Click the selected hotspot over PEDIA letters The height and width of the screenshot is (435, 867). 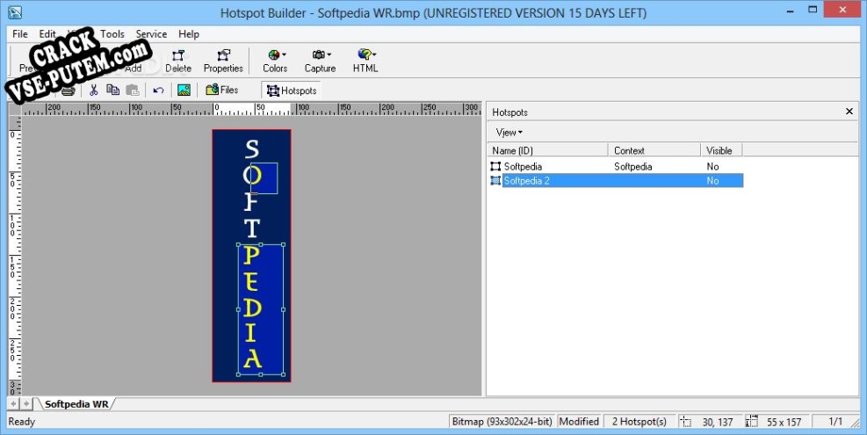pos(261,309)
